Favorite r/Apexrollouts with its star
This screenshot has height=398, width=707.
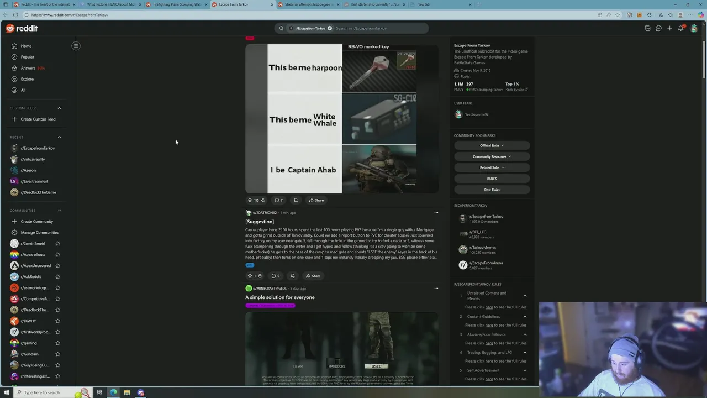pyautogui.click(x=57, y=254)
